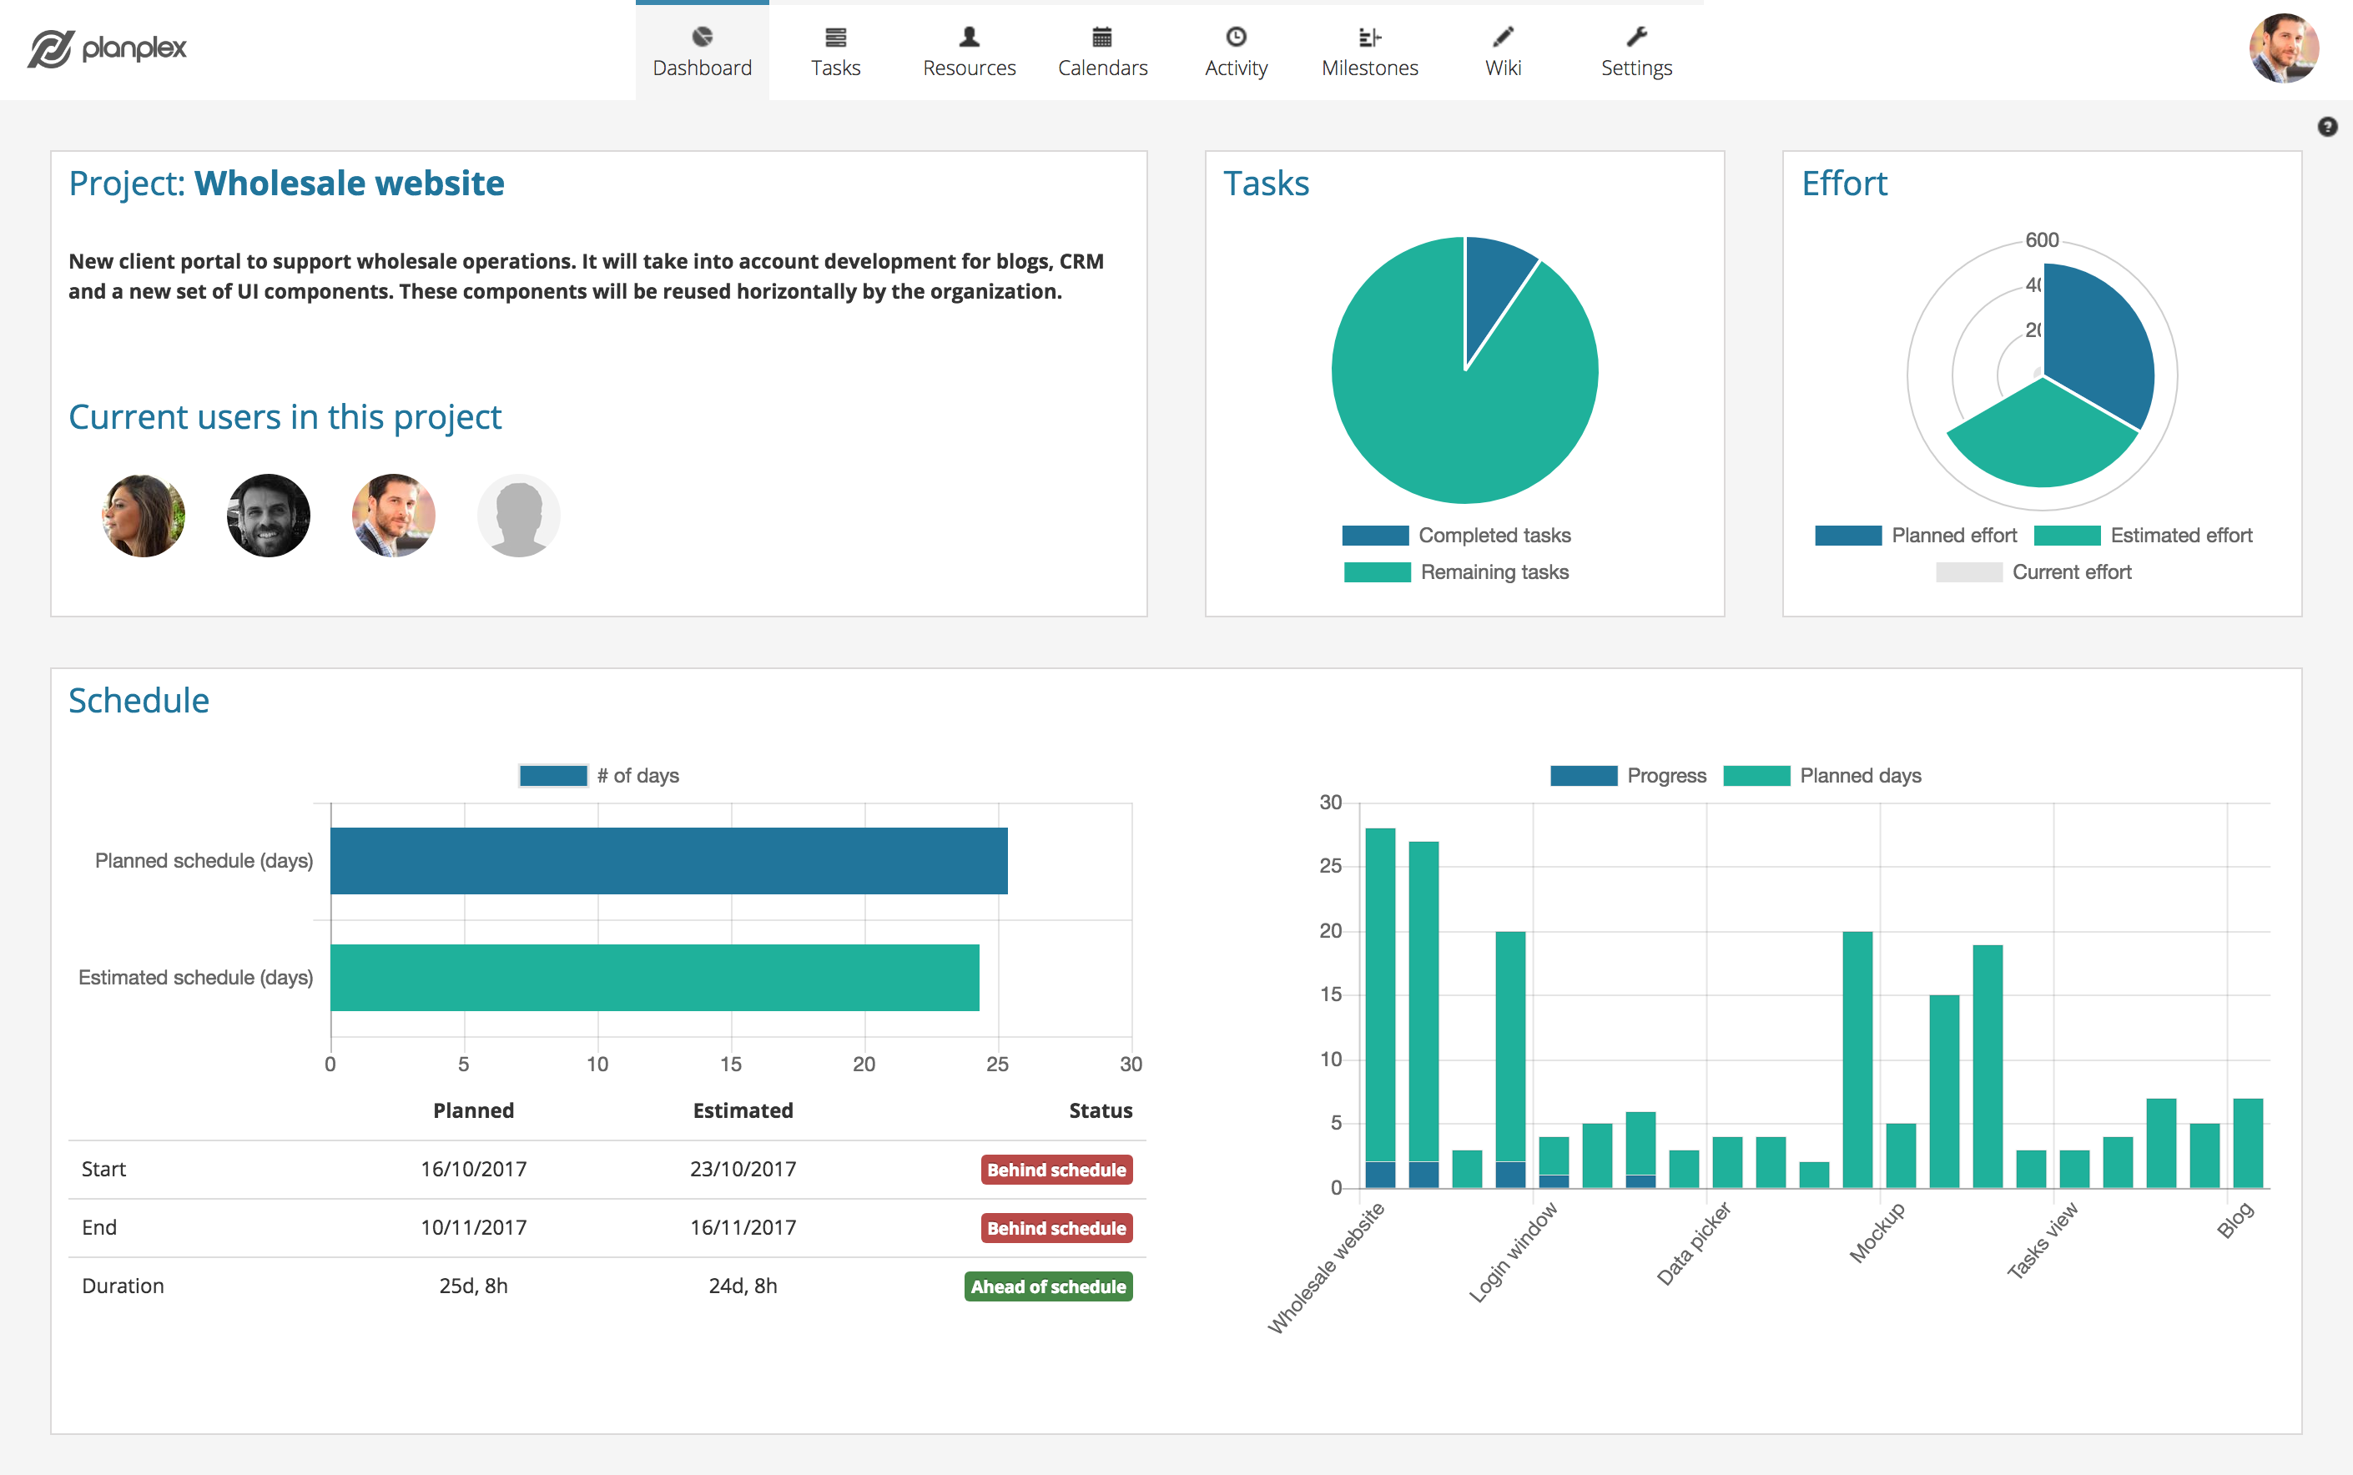Click the Dashboard pie chart icon

click(x=702, y=37)
